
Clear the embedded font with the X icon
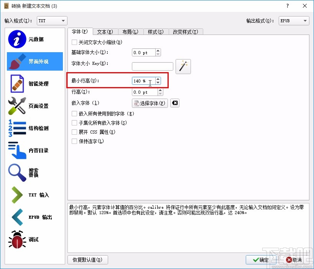(174, 103)
